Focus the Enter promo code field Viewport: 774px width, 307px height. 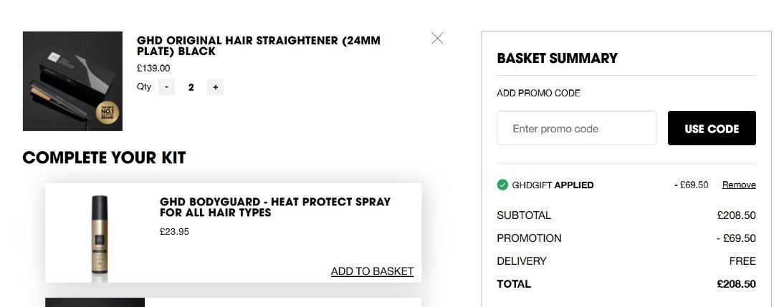576,129
